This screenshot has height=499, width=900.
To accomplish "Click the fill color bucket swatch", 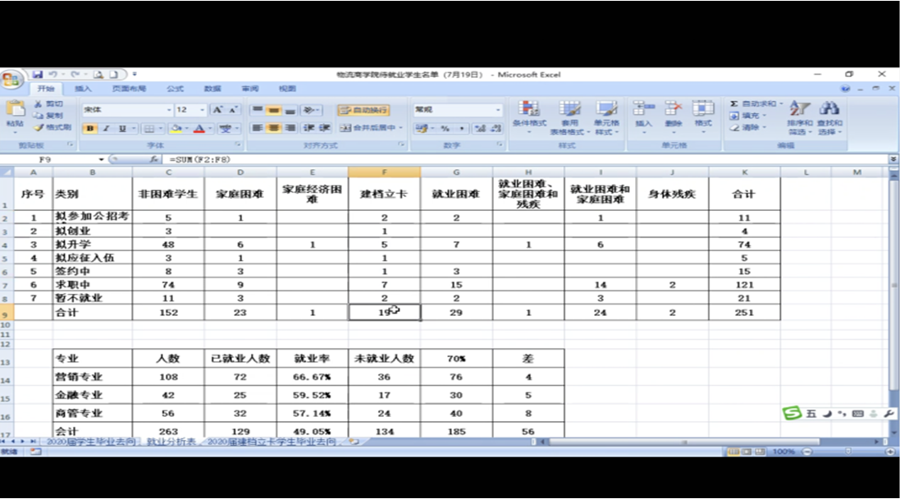I will tap(175, 129).
